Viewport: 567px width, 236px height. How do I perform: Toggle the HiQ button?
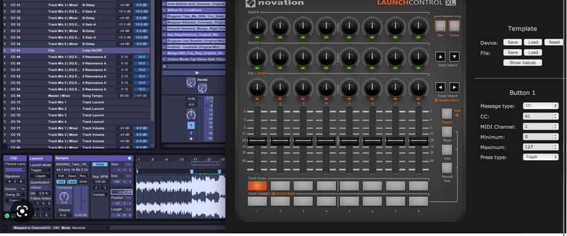(x=61, y=182)
